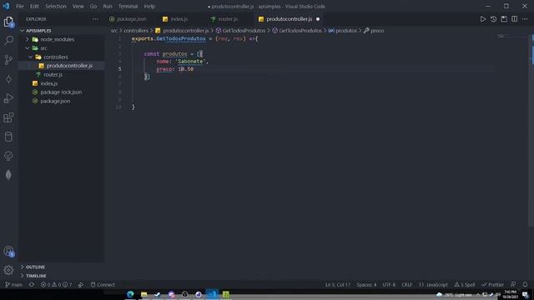Click the feedback icon in the status bar
The width and height of the screenshot is (534, 300).
pos(513,284)
